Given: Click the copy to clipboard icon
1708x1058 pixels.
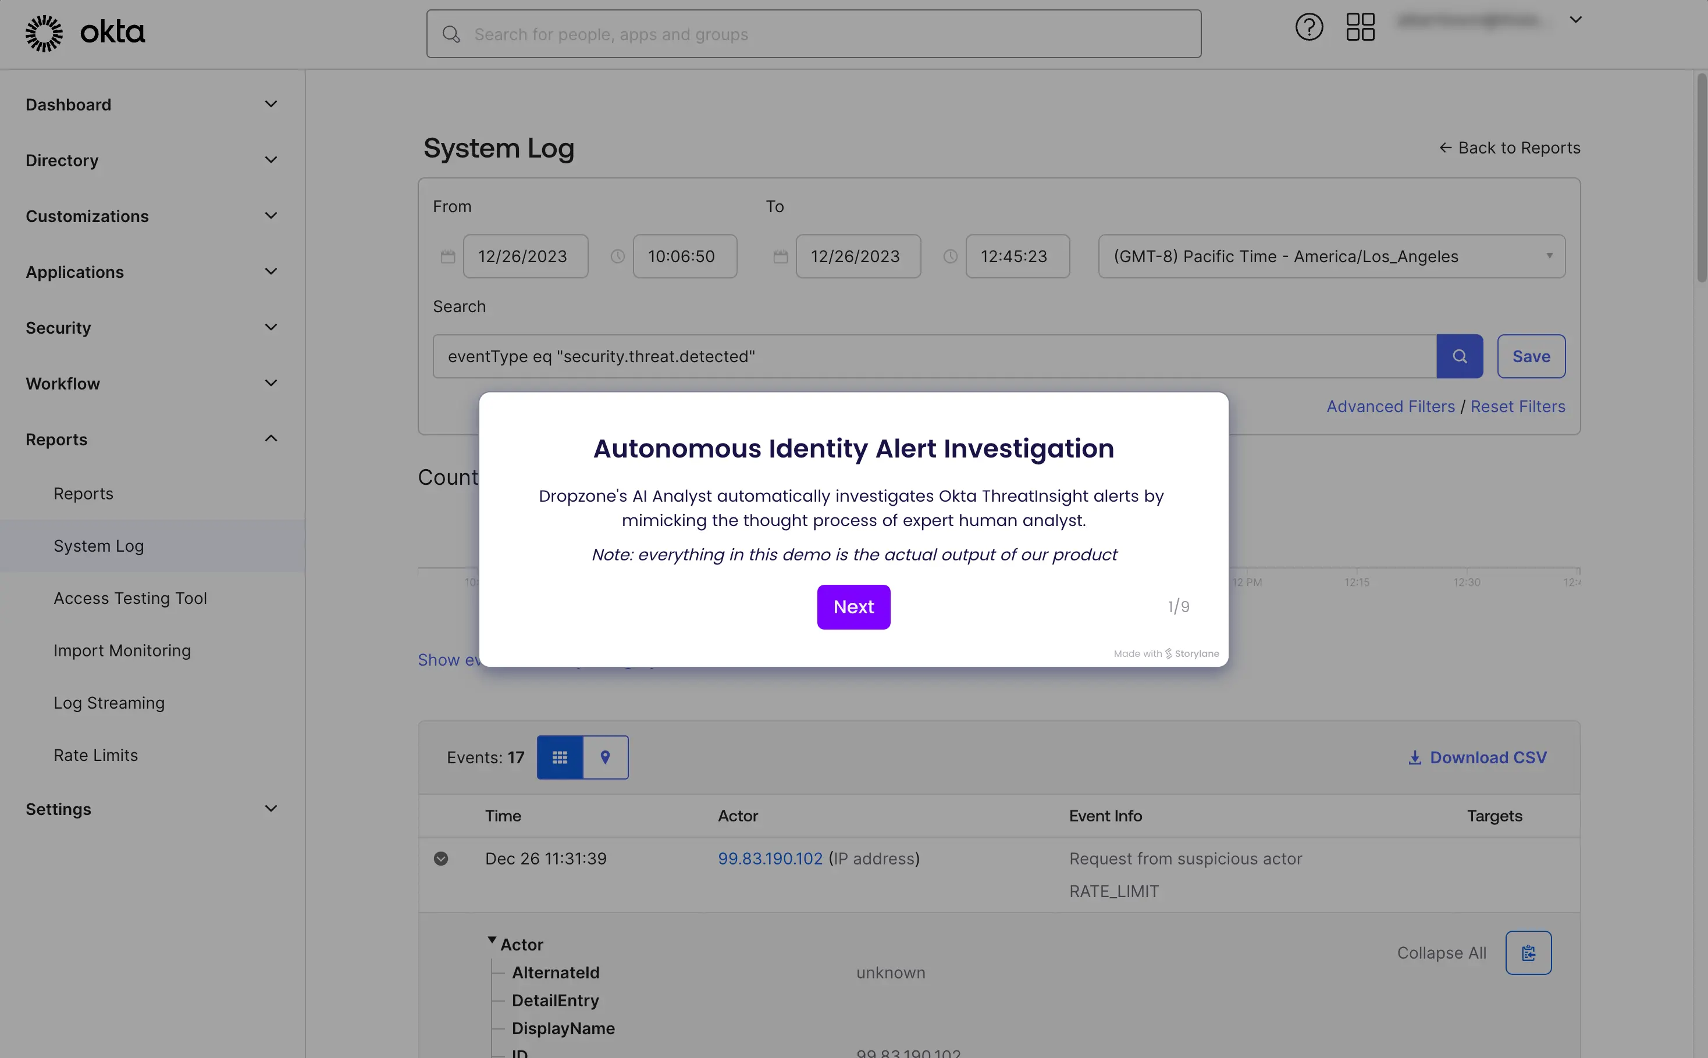Looking at the screenshot, I should pos(1528,952).
